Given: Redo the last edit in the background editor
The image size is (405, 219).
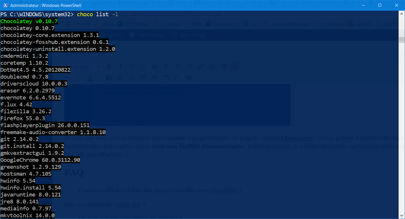Looking at the screenshot, I should click(177, 77).
